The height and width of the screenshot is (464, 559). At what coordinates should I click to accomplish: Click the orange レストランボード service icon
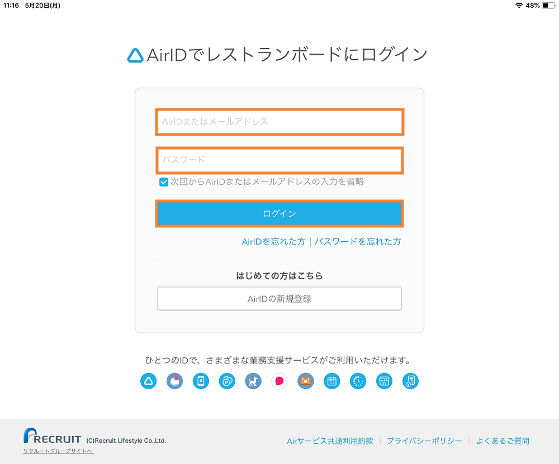pyautogui.click(x=305, y=381)
